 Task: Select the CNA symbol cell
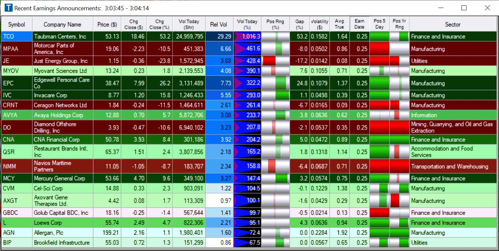click(x=17, y=139)
